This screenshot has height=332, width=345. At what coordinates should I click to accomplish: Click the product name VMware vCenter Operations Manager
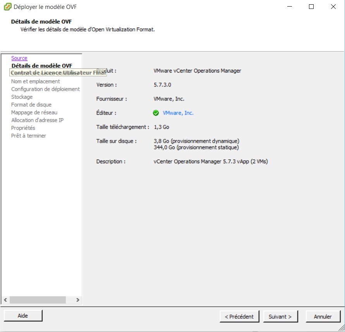[x=197, y=71]
